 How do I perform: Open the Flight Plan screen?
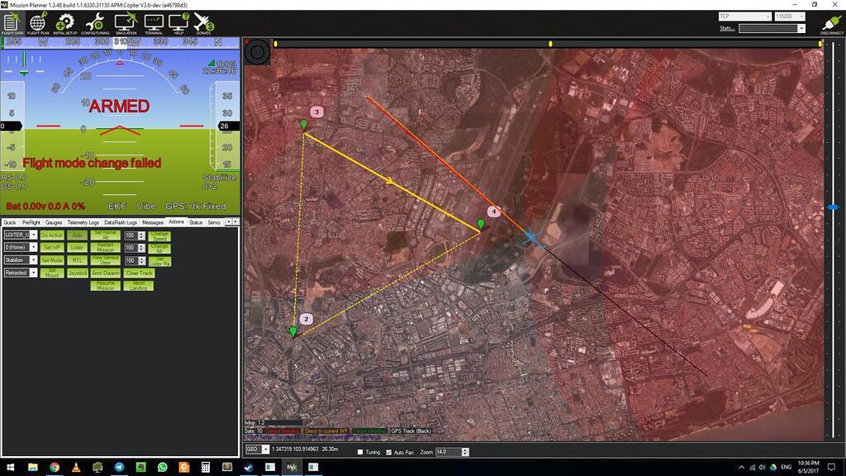(37, 23)
